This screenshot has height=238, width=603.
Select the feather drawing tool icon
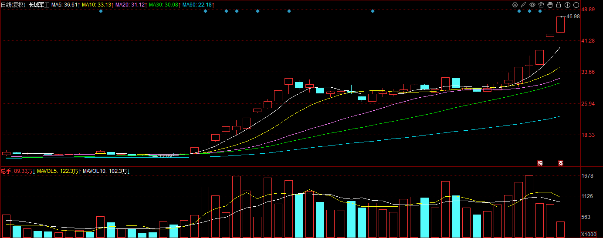point(524,5)
